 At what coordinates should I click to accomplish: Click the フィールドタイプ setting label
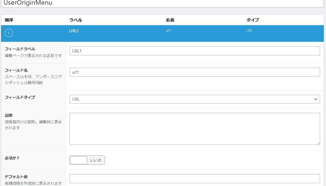point(20,97)
